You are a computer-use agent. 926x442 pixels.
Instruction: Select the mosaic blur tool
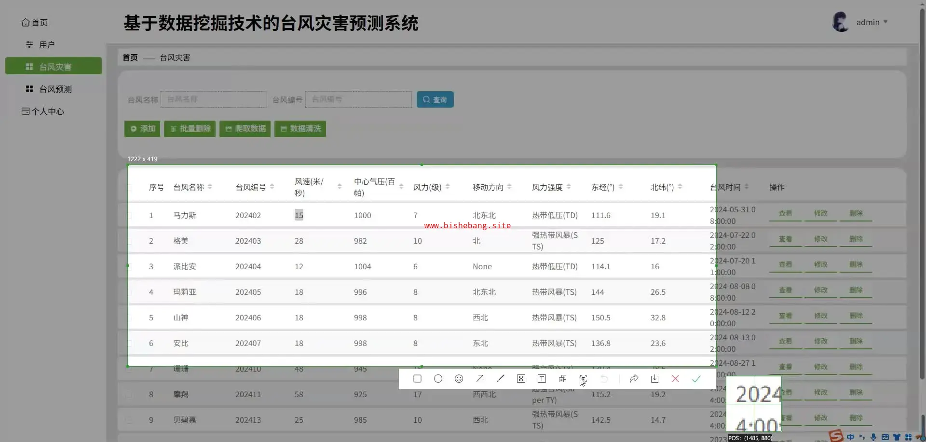[521, 379]
